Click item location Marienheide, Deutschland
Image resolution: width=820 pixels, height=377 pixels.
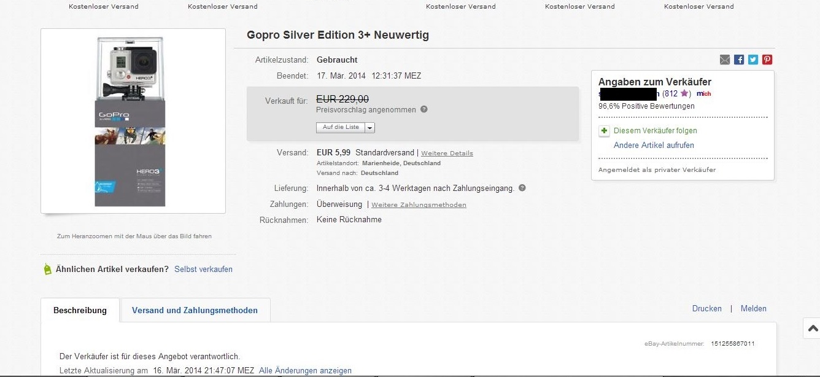click(401, 163)
